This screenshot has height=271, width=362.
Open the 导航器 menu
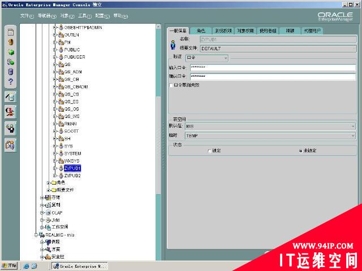tap(47, 16)
